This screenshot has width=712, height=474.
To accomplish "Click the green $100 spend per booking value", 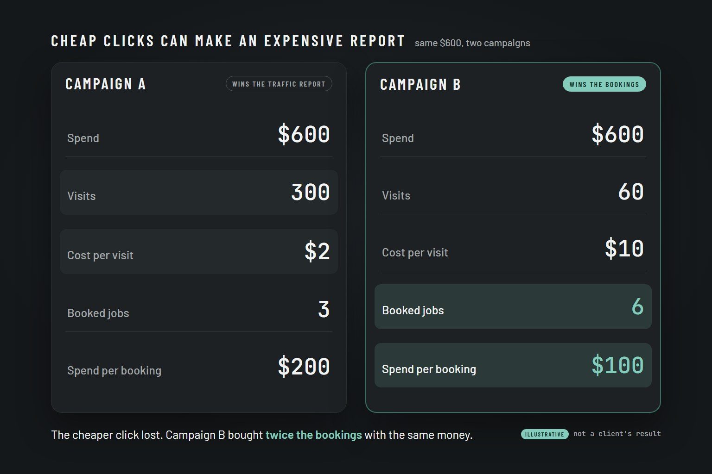I will click(617, 365).
